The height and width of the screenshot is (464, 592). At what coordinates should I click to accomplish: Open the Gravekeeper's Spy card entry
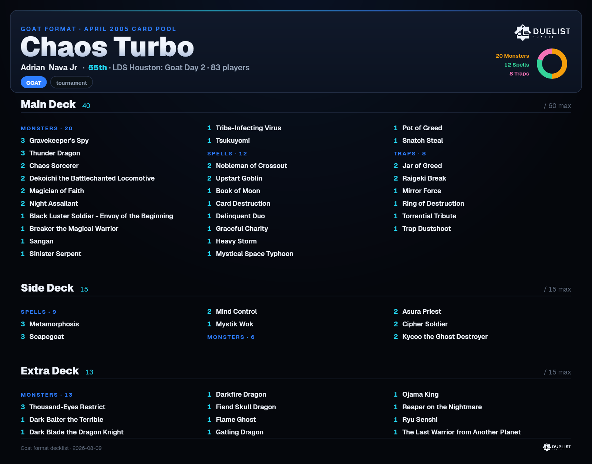tap(55, 141)
